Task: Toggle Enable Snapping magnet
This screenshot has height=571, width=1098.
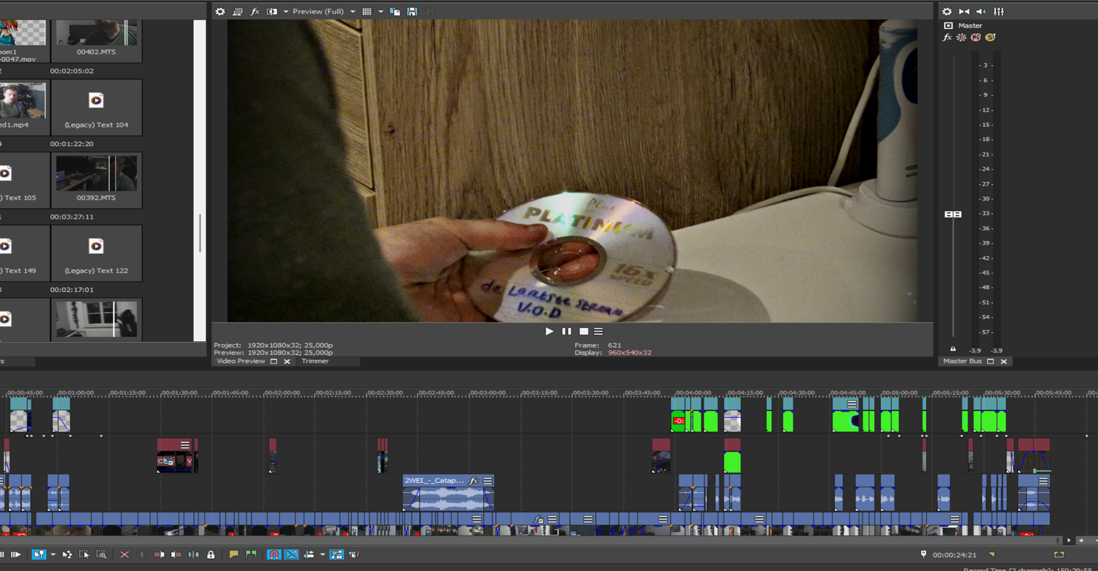Action: tap(274, 555)
